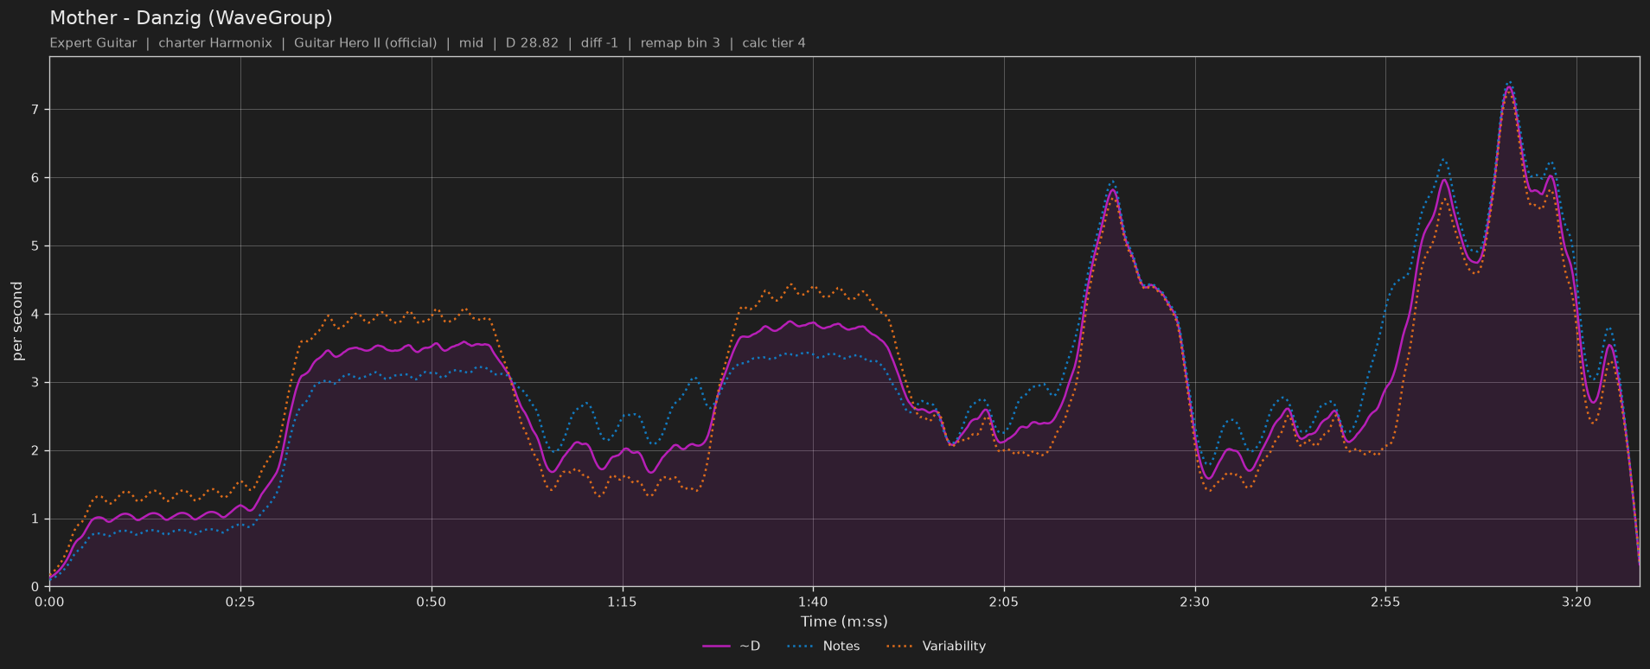Click the y-axis tick label '2'

click(x=36, y=451)
